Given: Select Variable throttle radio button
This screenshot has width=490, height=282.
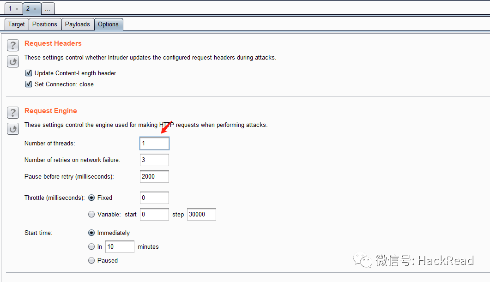Looking at the screenshot, I should pos(91,214).
